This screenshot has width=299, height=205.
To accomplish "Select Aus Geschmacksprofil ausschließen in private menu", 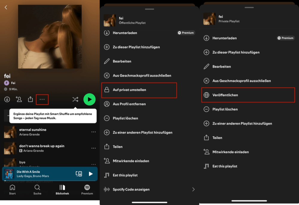I will point(249,81).
